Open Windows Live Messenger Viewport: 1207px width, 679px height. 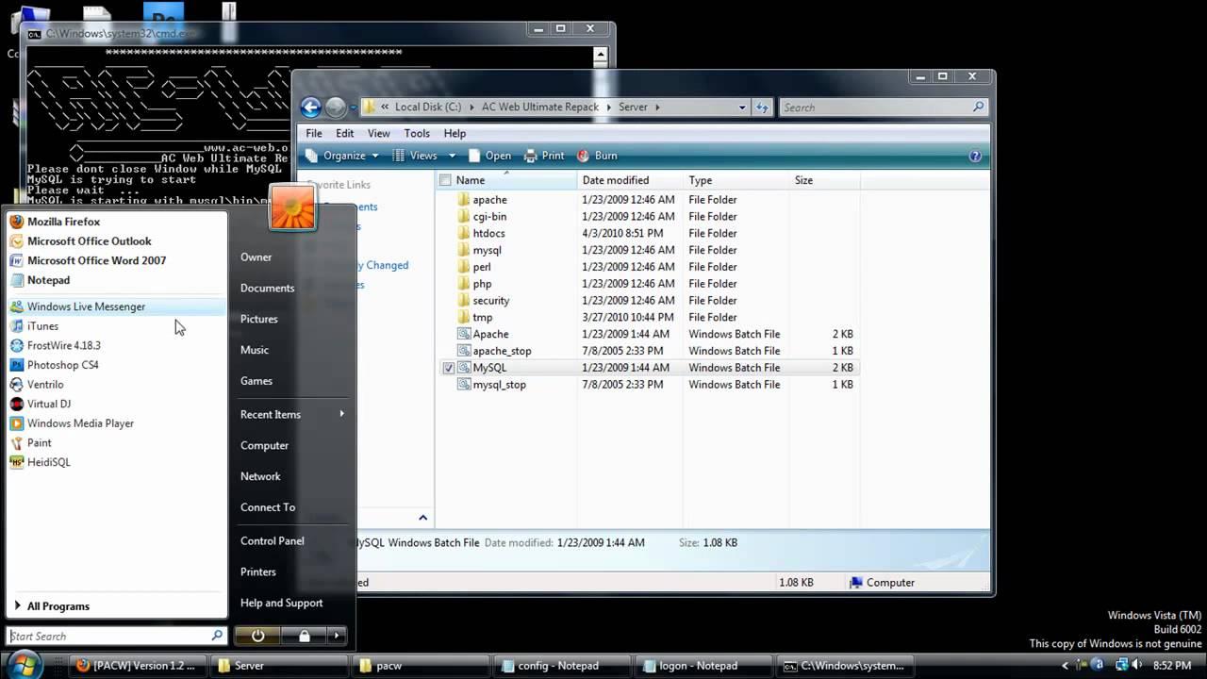116,306
